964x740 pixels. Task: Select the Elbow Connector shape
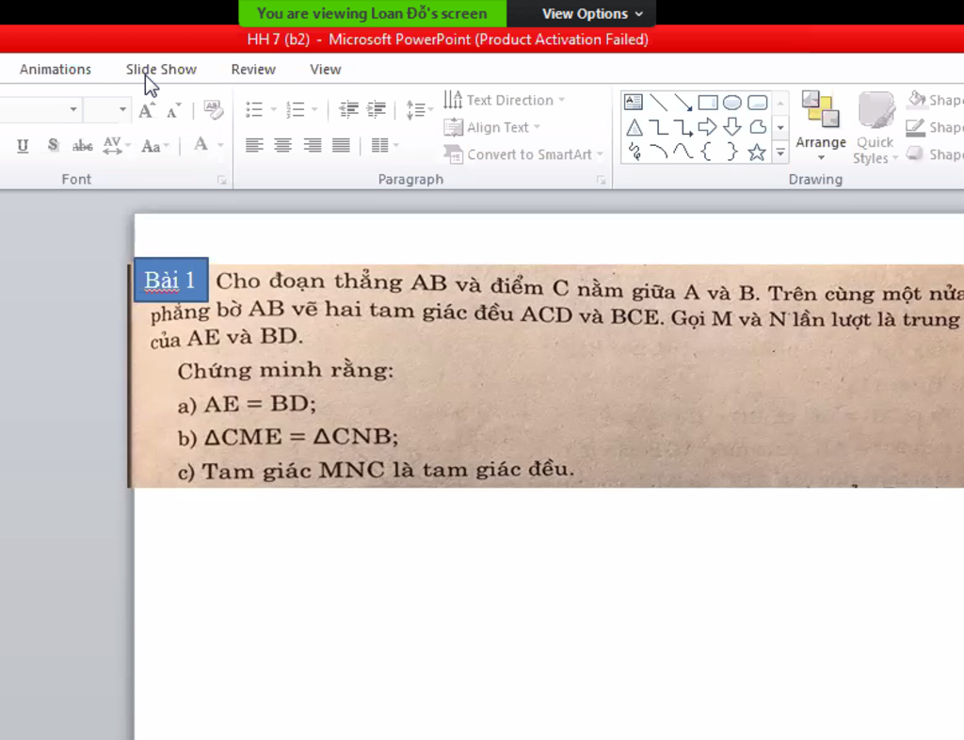pos(658,127)
